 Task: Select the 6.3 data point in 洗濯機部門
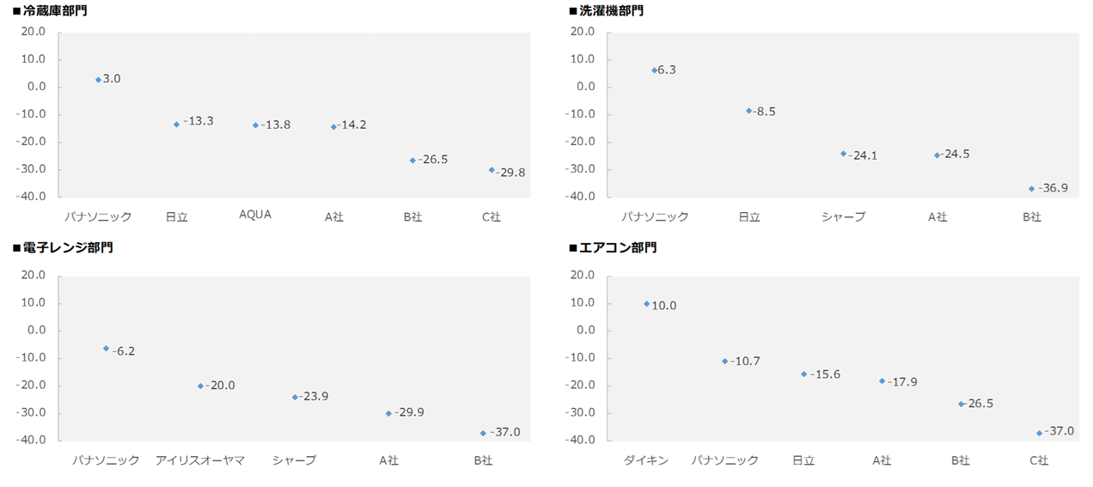(x=654, y=70)
